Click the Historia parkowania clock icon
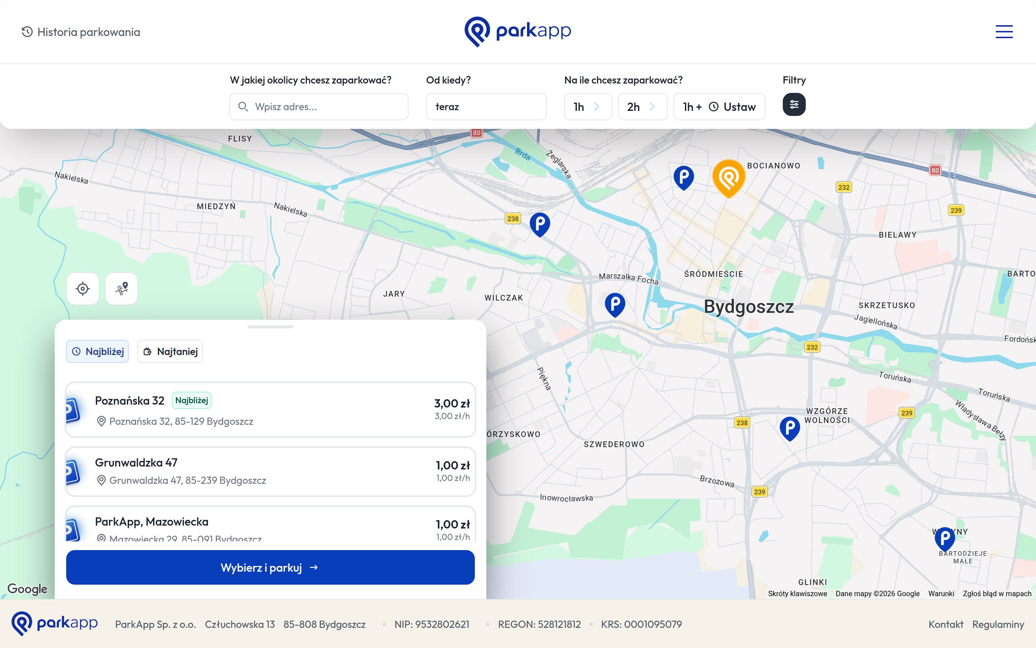The width and height of the screenshot is (1036, 648). coord(27,32)
